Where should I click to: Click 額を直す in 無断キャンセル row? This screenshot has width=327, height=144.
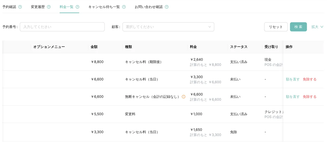tap(293, 97)
